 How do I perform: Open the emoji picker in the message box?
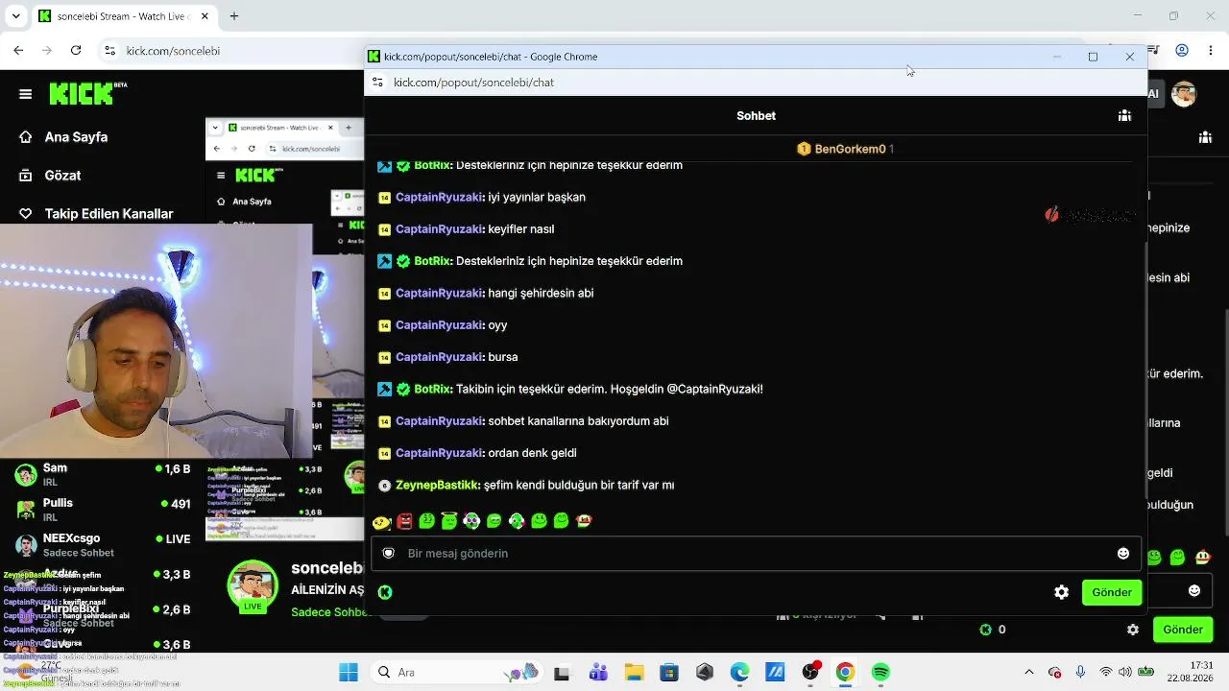(x=1122, y=553)
